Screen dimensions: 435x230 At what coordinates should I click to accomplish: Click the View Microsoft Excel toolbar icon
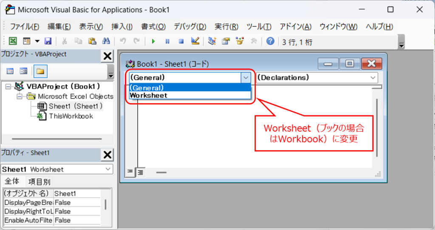point(13,41)
